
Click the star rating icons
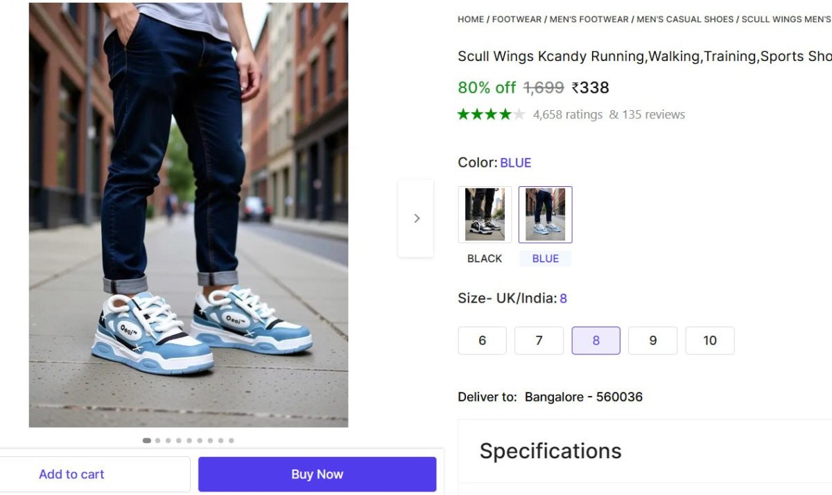click(491, 114)
